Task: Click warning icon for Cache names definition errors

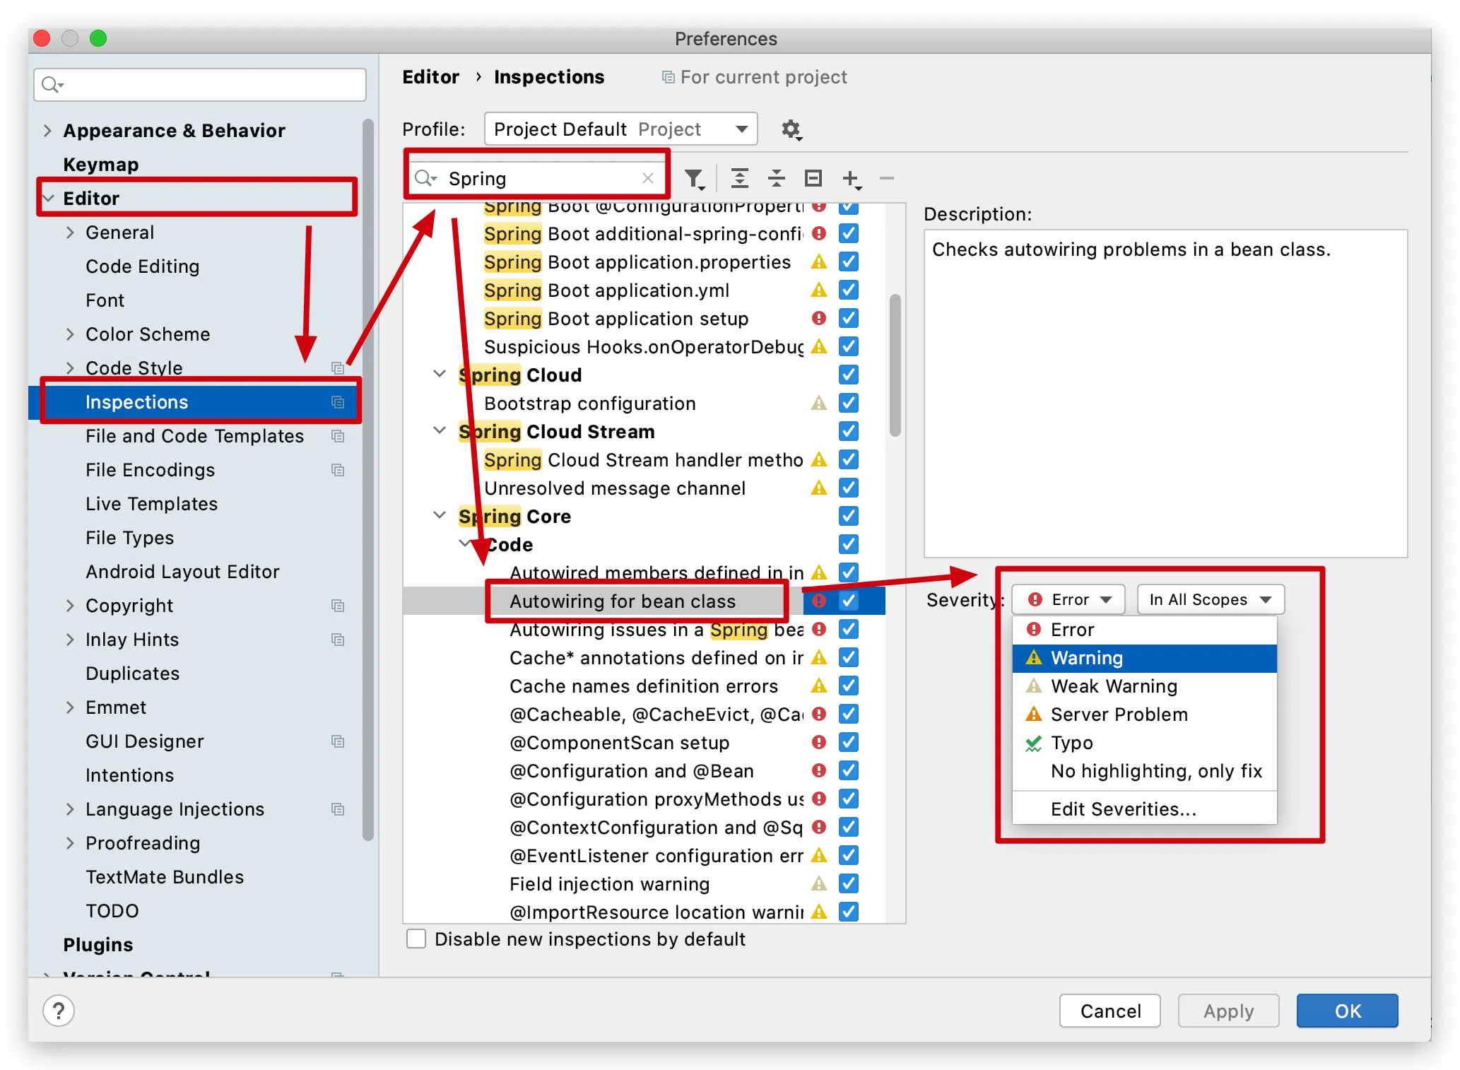Action: (819, 686)
